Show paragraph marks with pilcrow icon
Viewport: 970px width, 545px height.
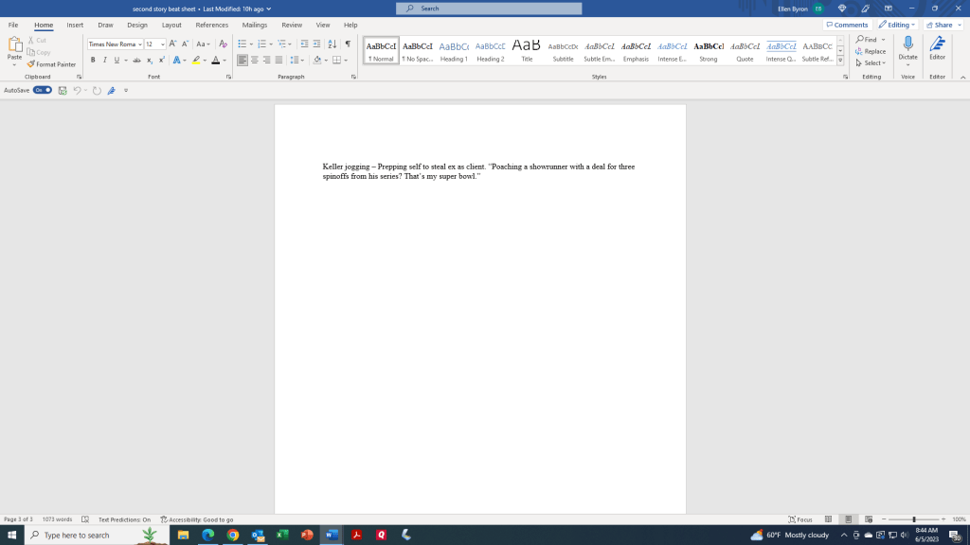(x=348, y=44)
